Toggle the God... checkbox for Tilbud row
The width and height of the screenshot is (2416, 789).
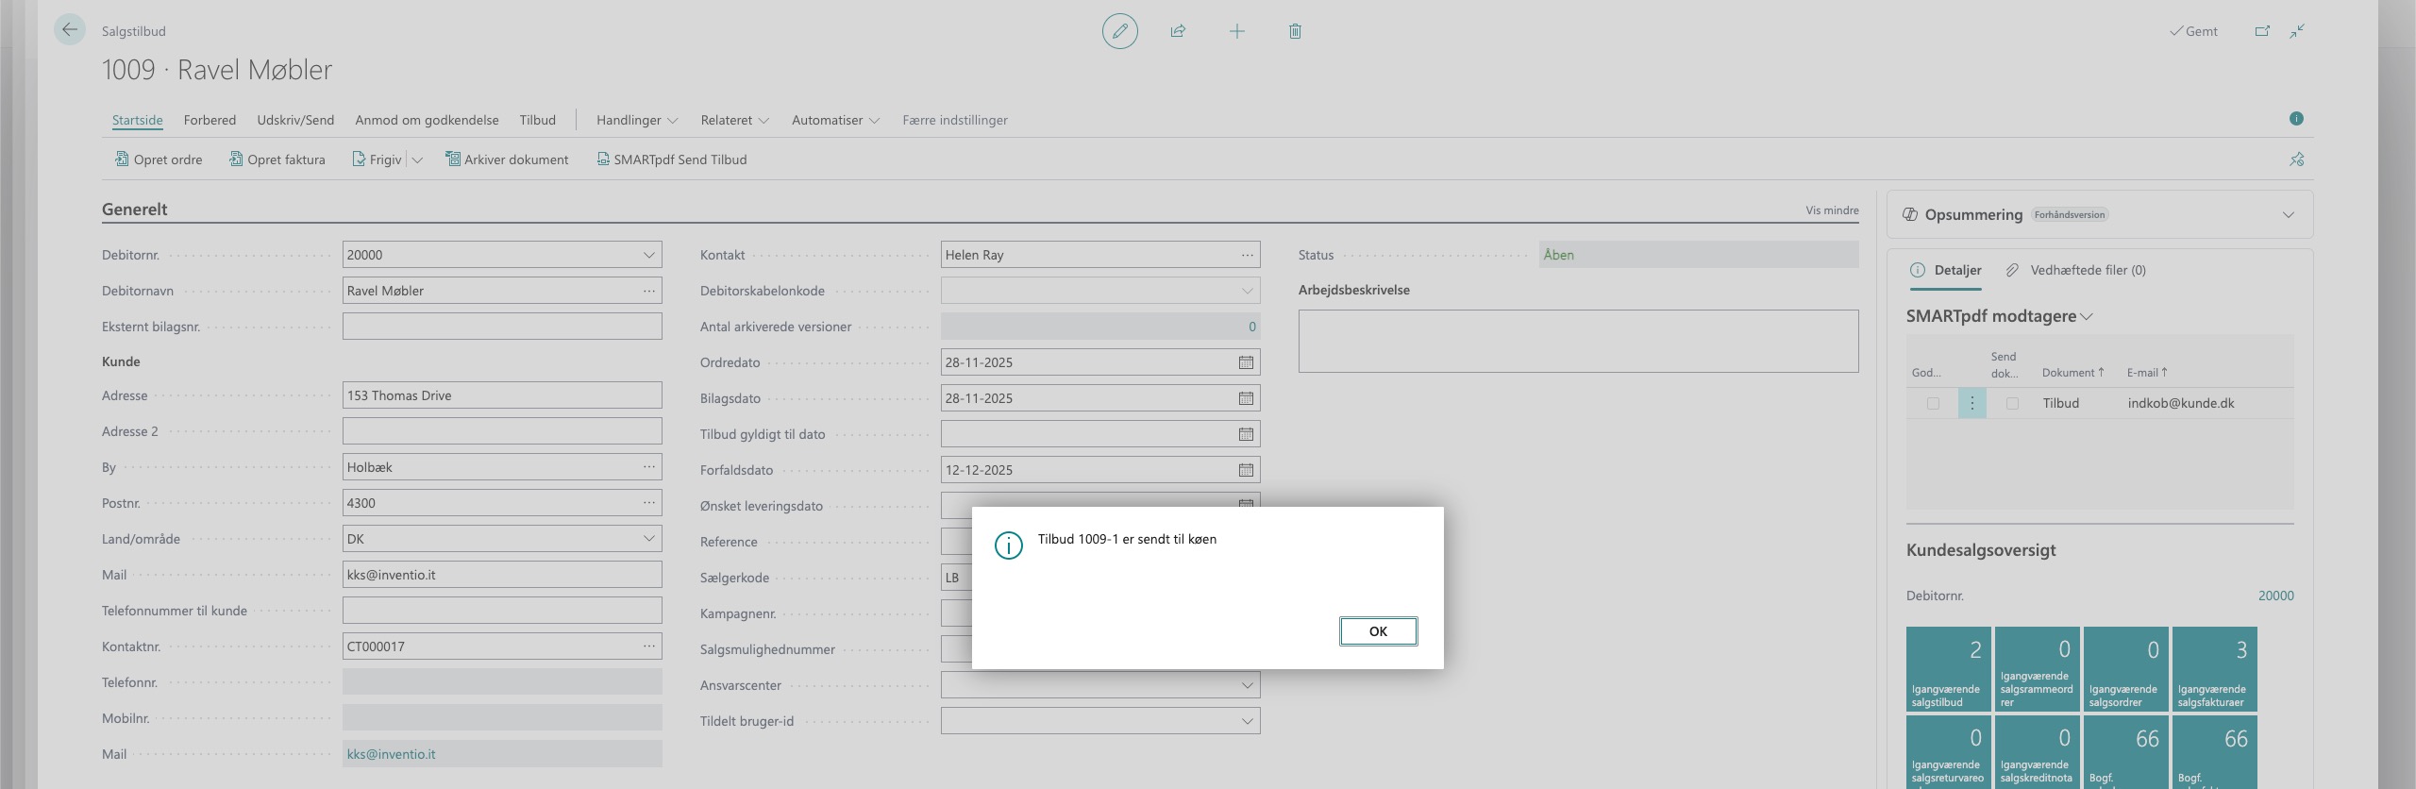(1933, 403)
